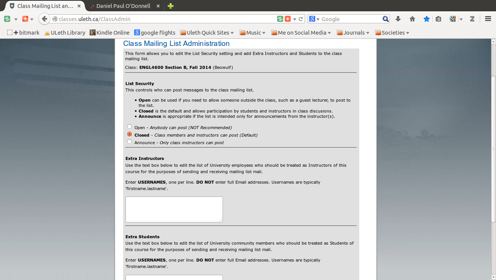Click the scrollbar up arrow
The width and height of the screenshot is (496, 280).
tap(493, 41)
